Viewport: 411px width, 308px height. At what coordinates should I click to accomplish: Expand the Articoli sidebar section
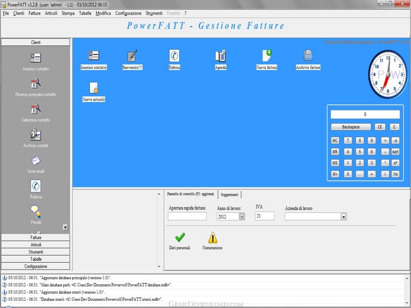[x=35, y=245]
